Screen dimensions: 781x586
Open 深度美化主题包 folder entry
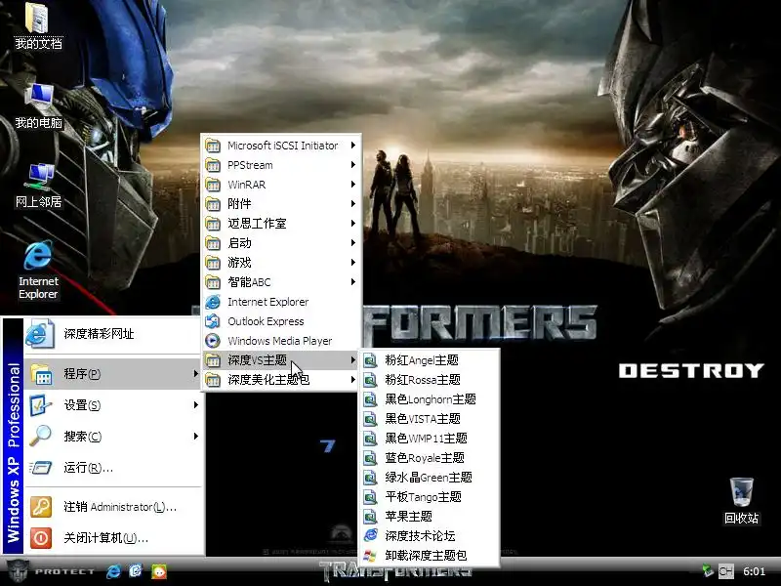[x=281, y=380]
